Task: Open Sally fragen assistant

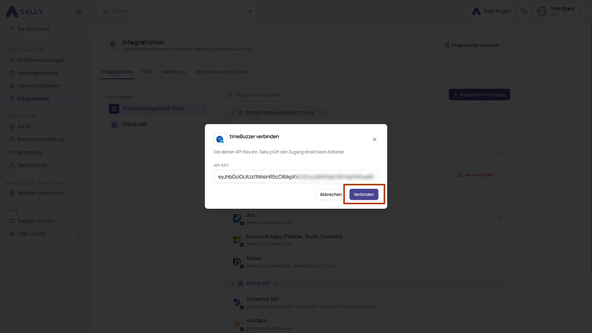Action: (491, 11)
